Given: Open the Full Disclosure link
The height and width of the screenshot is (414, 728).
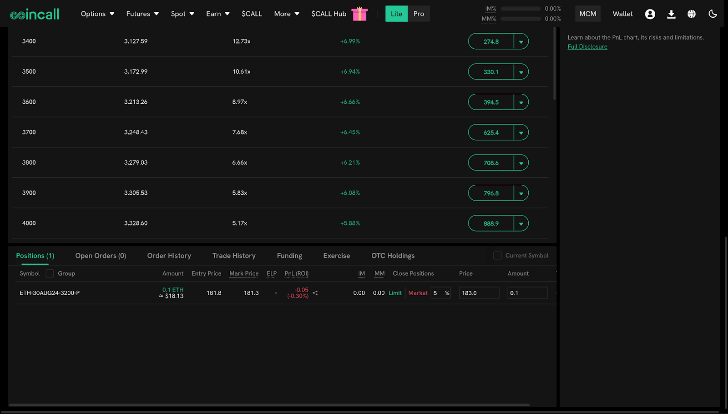Looking at the screenshot, I should 587,46.
